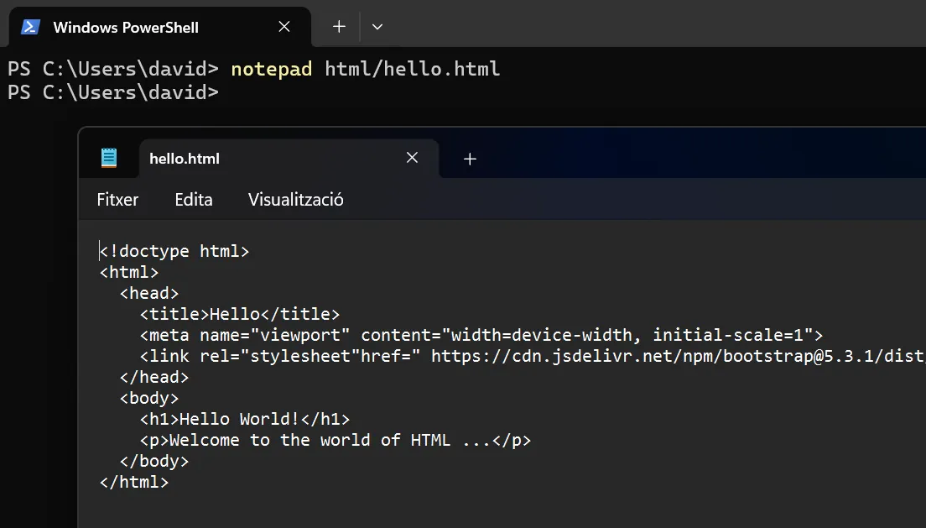The width and height of the screenshot is (926, 528).
Task: Place cursor in the title tag line
Action: click(x=240, y=314)
